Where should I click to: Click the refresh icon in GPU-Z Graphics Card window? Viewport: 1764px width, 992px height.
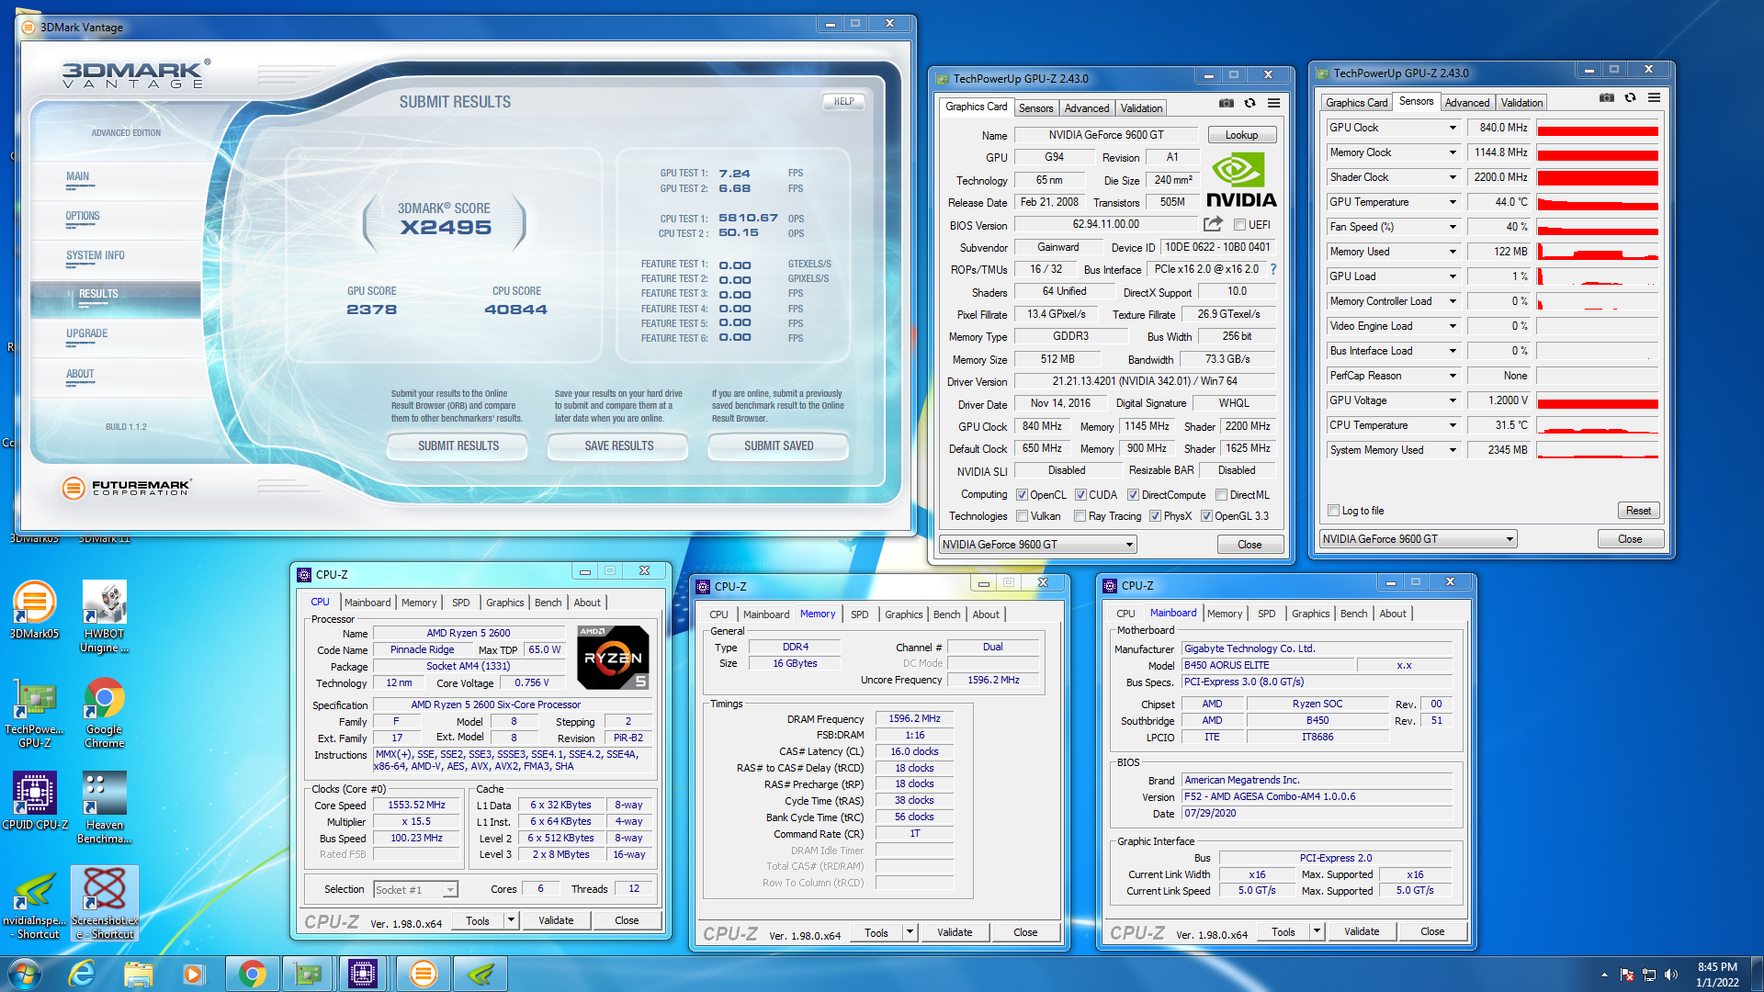[1249, 103]
